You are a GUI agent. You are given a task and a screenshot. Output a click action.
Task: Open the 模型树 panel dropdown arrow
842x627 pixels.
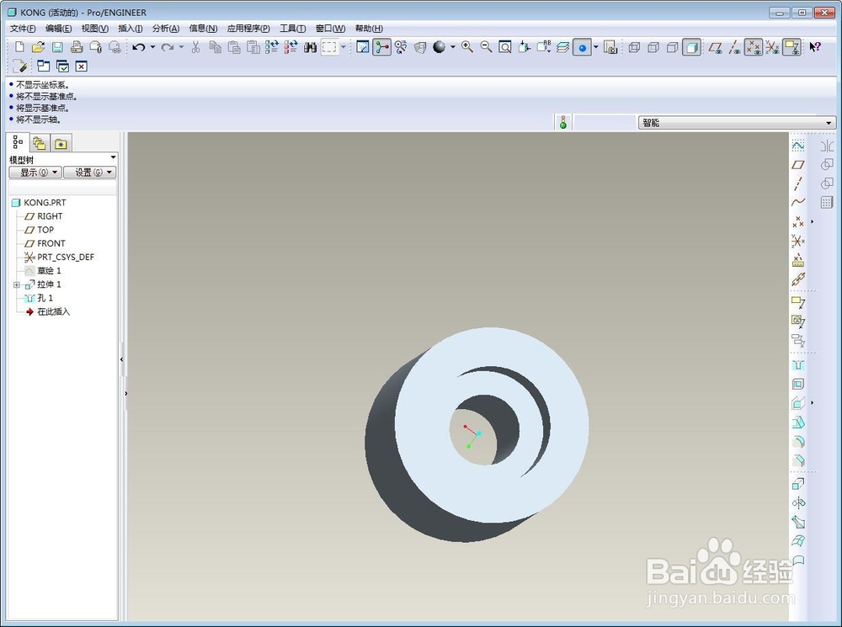coord(113,157)
